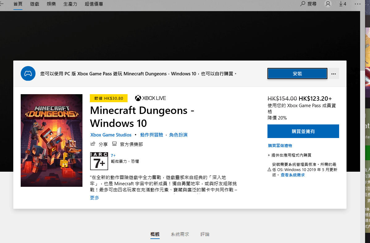Click the struck-through HK$154.00 price
Viewport: 370px width, 243px height.
point(282,98)
